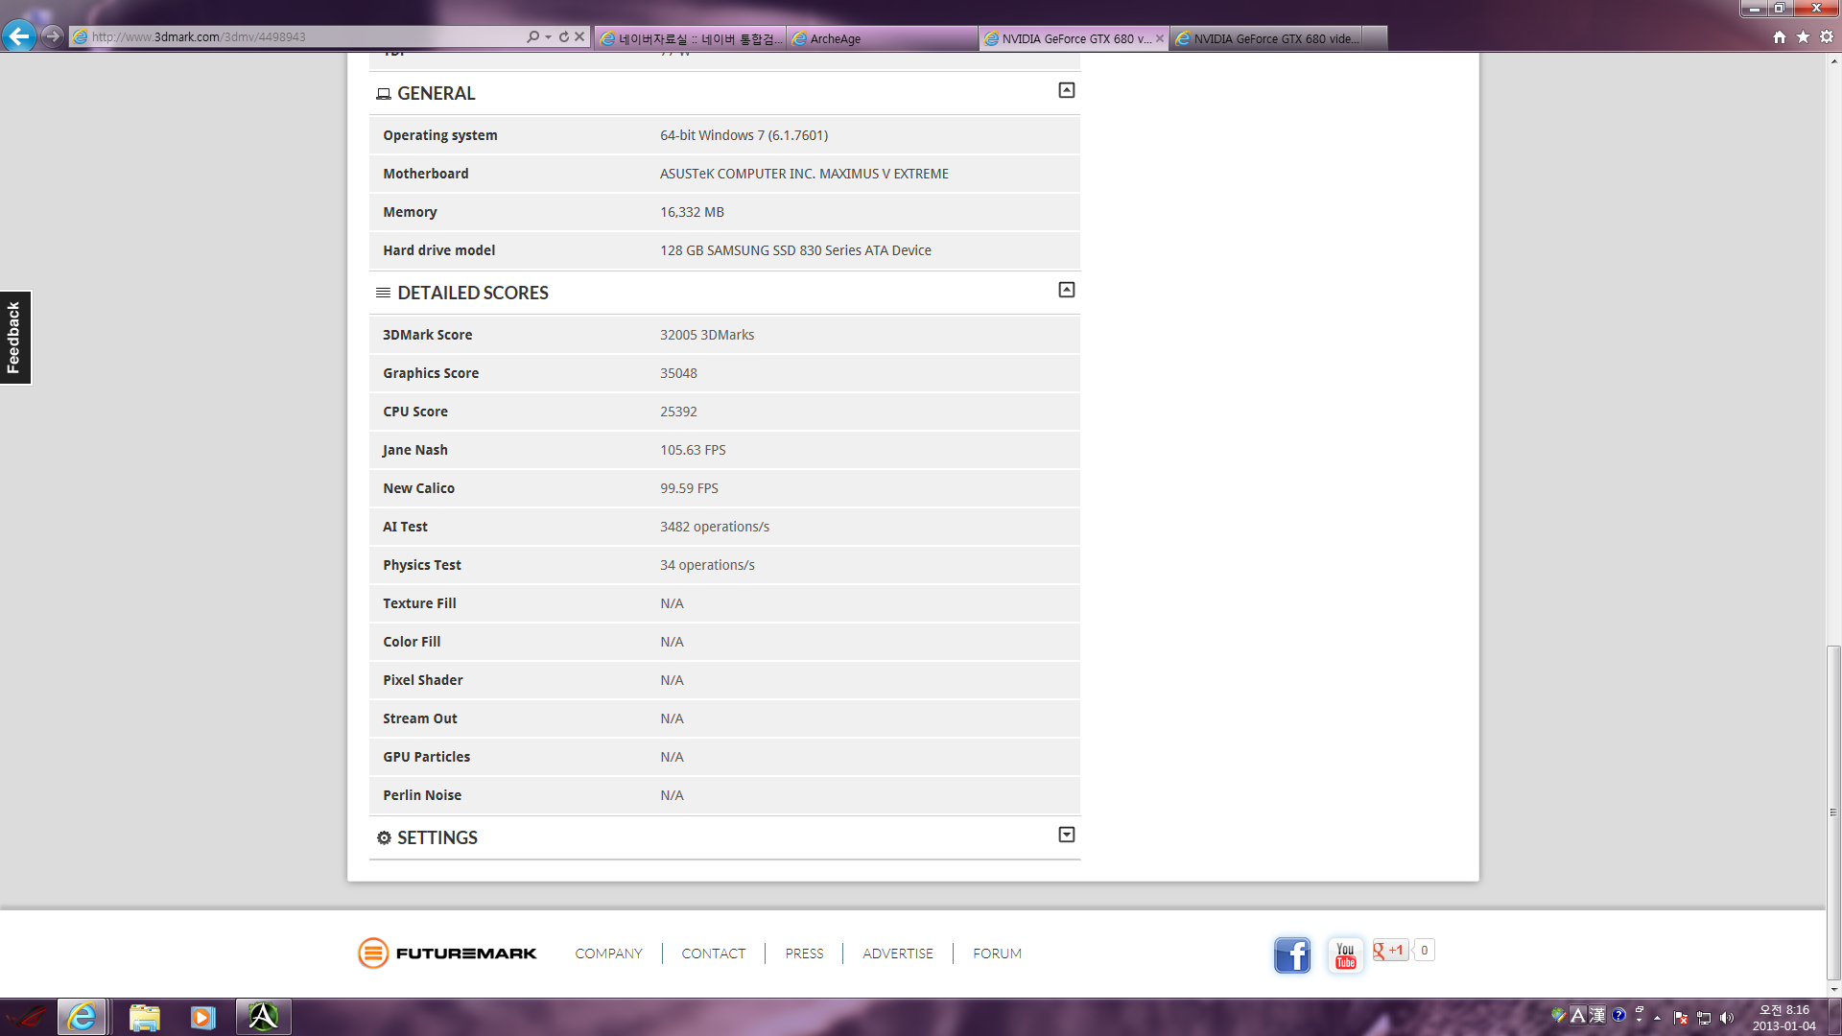
Task: Open the address bar search dropdown arrow
Action: coord(548,36)
